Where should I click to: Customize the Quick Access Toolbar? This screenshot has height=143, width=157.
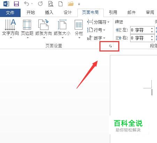[79, 4]
